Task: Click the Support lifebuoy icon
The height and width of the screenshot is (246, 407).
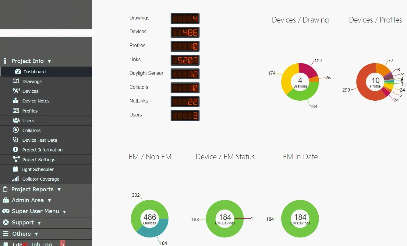Action: click(x=5, y=222)
